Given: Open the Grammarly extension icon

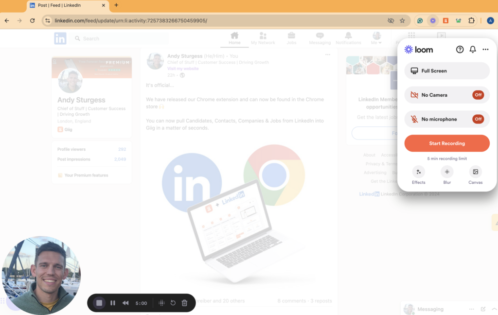Looking at the screenshot, I should [x=420, y=20].
